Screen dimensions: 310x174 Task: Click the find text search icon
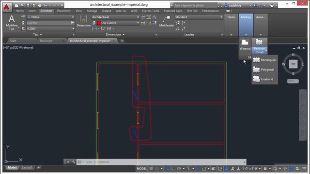(x=72, y=23)
